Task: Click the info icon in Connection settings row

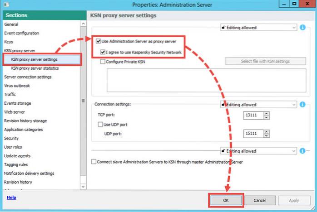Action: (x=303, y=105)
